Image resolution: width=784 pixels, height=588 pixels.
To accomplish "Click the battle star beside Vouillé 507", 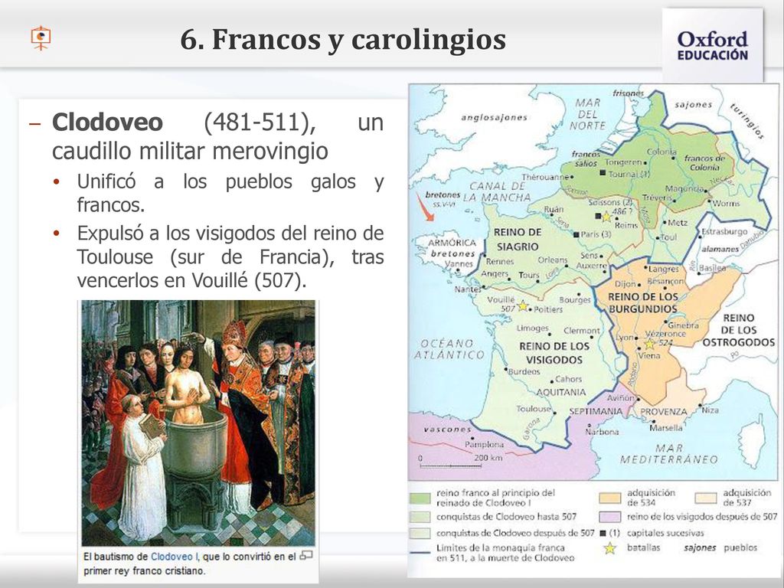I will (x=522, y=305).
